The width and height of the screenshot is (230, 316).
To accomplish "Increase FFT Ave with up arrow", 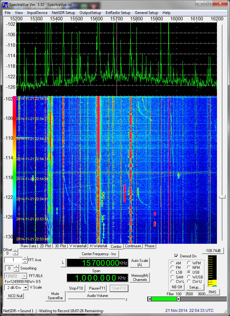I will click(x=24, y=258).
